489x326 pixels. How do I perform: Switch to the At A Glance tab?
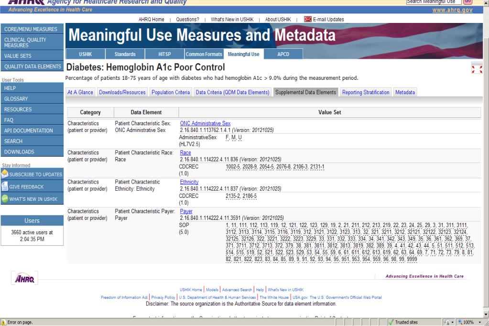tap(80, 92)
